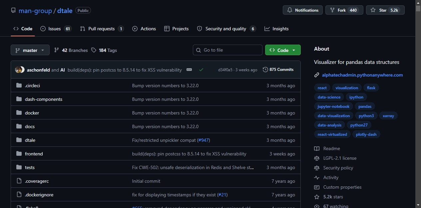421x208 pixels.
Task: Select the xarray topic tag
Action: 388,116
